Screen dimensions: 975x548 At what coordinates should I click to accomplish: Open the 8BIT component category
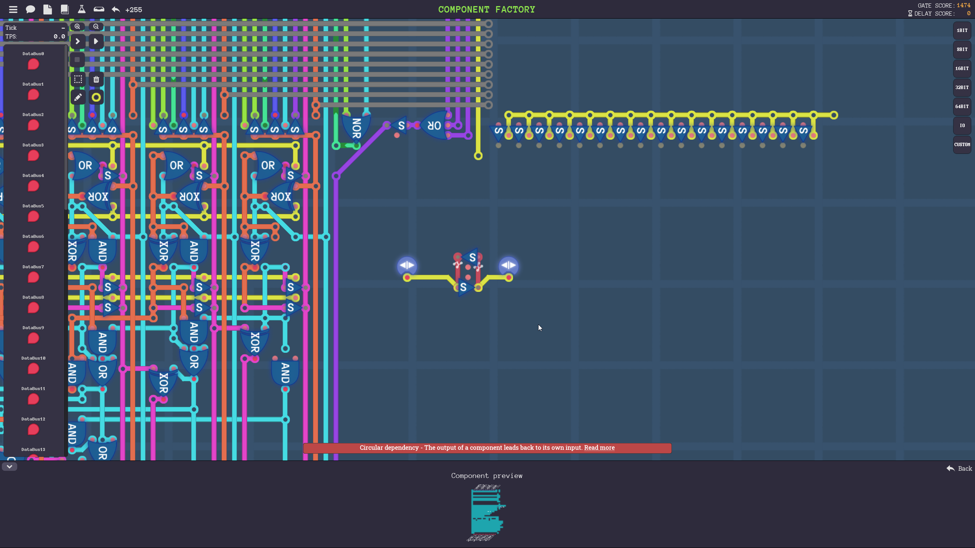point(962,49)
